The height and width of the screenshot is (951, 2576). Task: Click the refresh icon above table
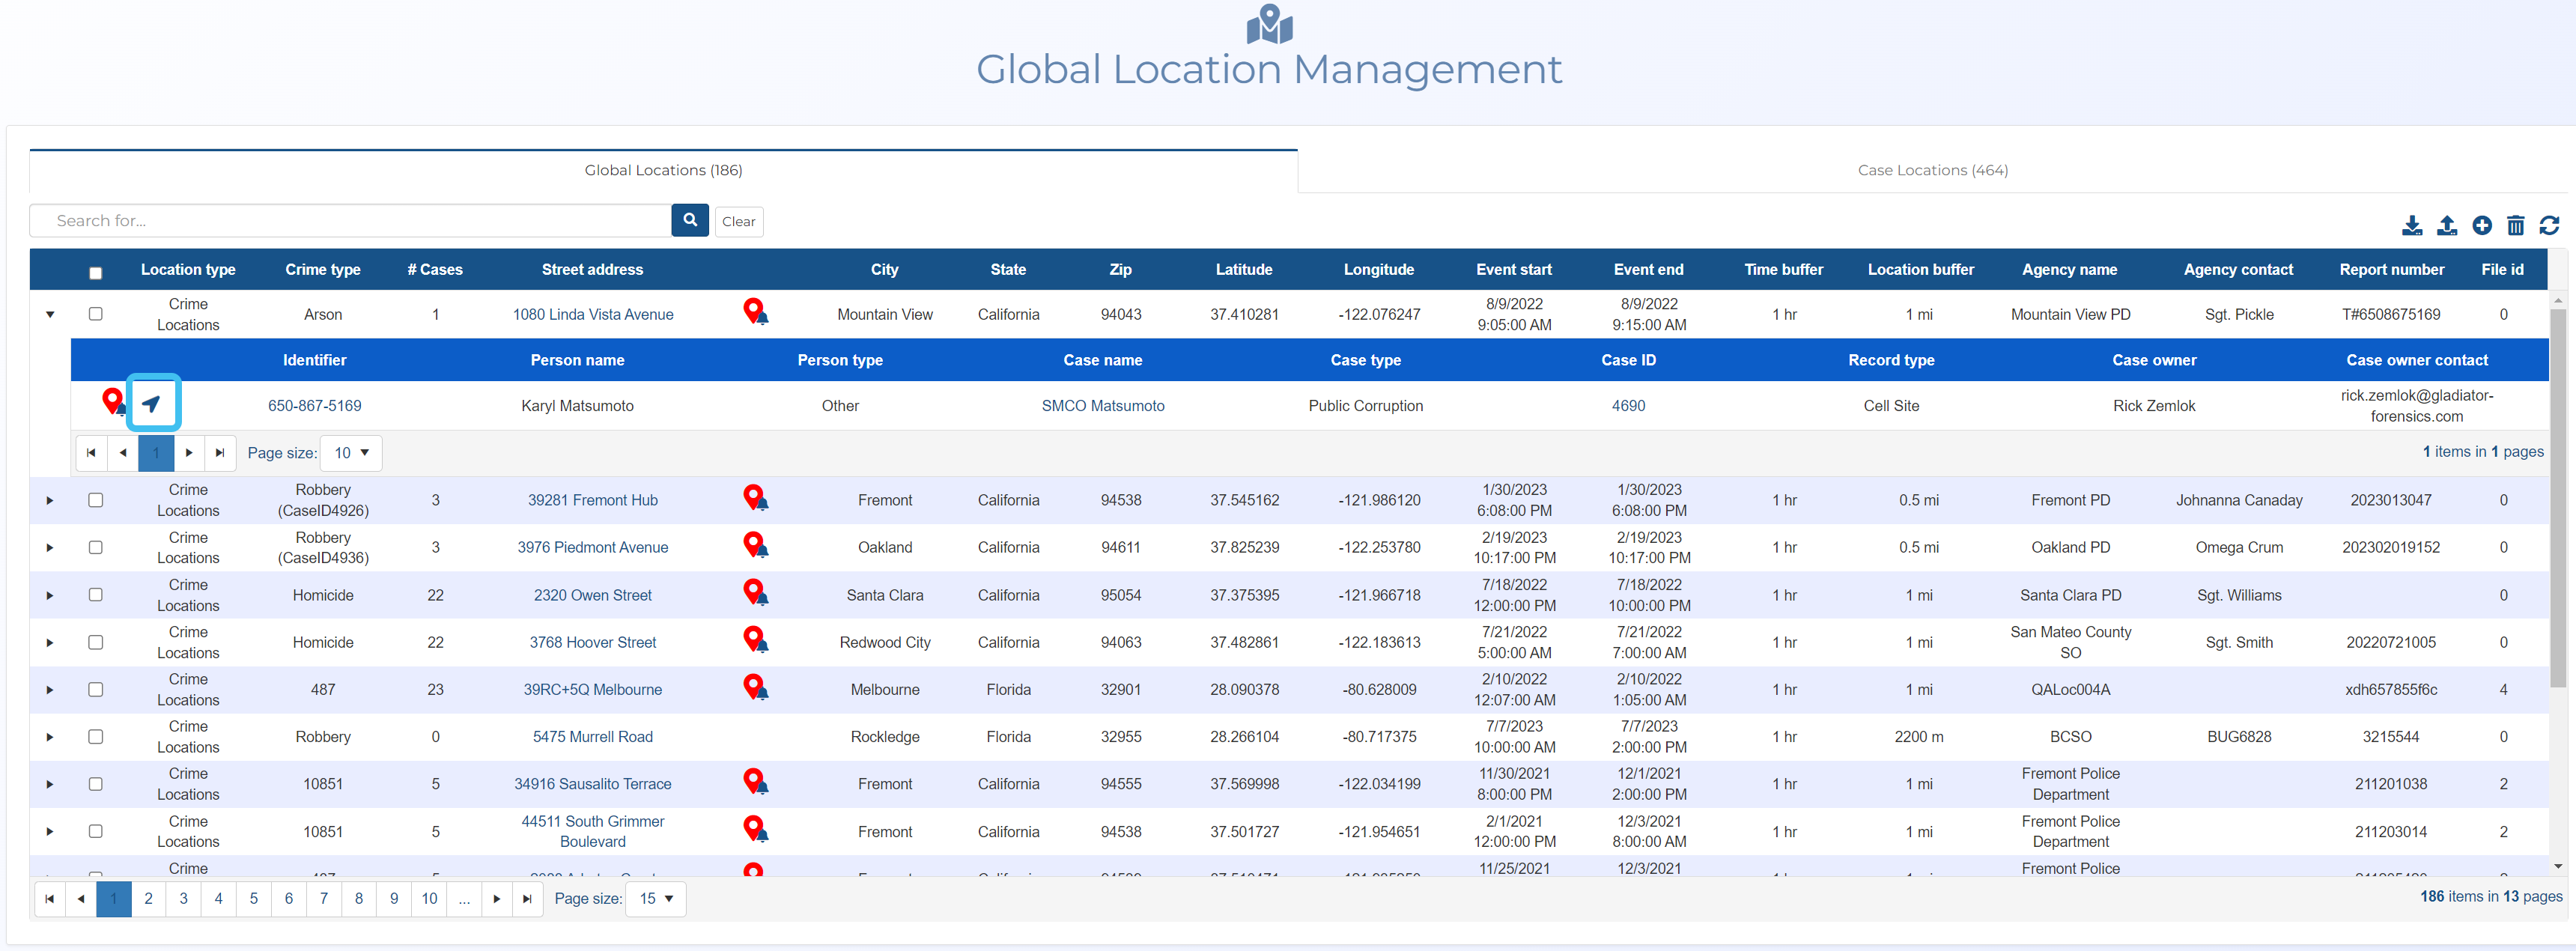point(2549,225)
